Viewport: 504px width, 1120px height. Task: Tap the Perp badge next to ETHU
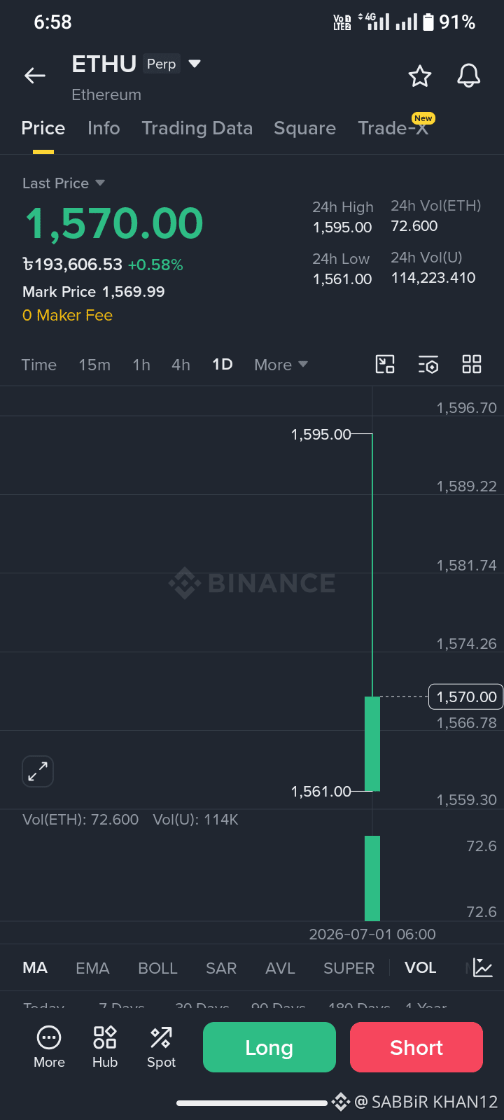(x=162, y=64)
